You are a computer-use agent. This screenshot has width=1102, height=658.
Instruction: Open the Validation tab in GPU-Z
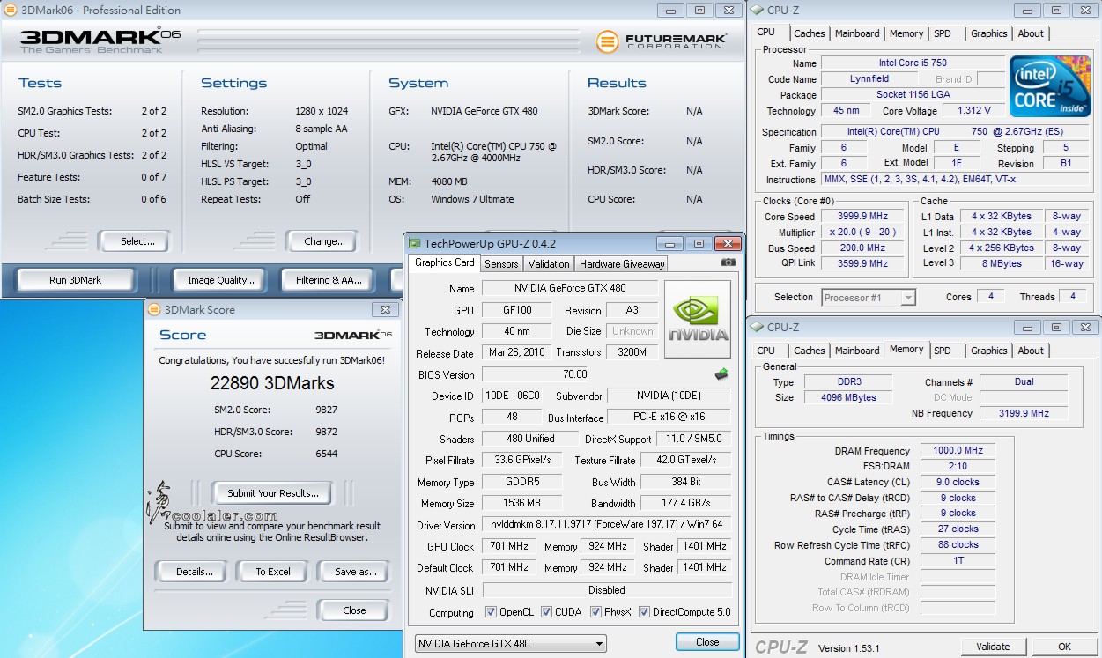click(549, 263)
